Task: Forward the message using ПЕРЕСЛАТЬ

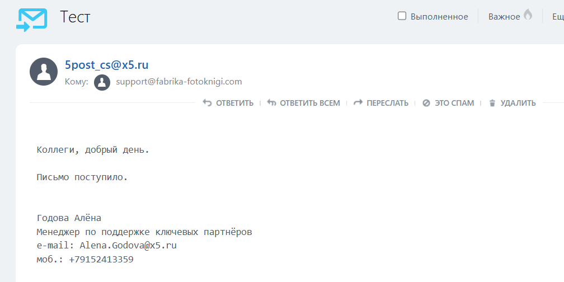Action: pyautogui.click(x=381, y=103)
